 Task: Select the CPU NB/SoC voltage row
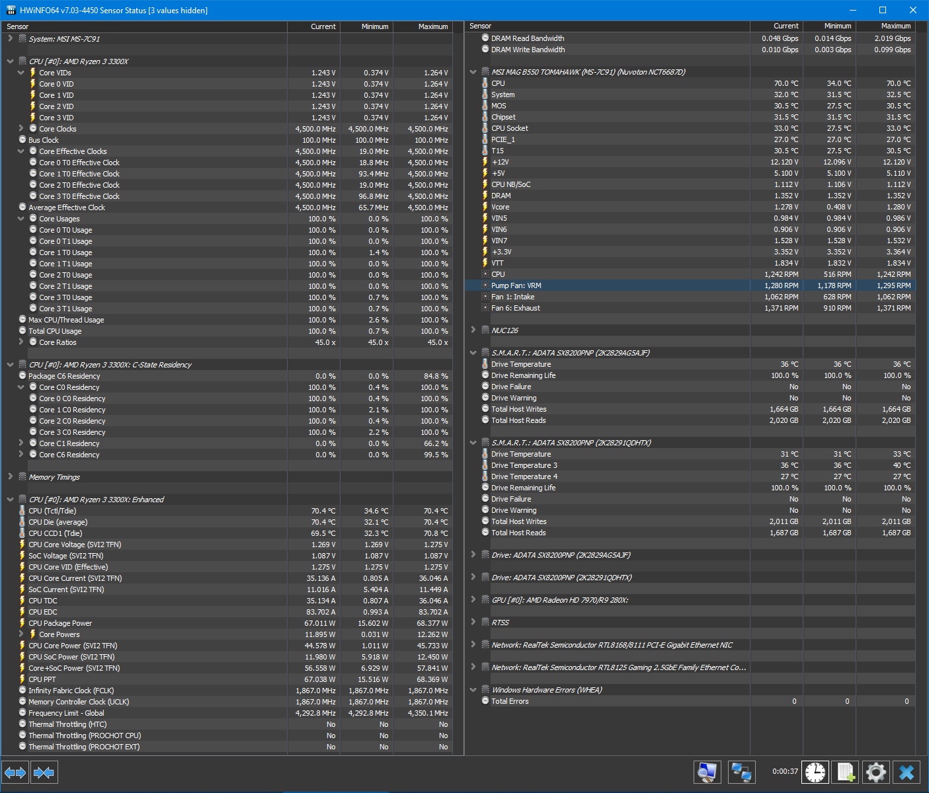690,184
